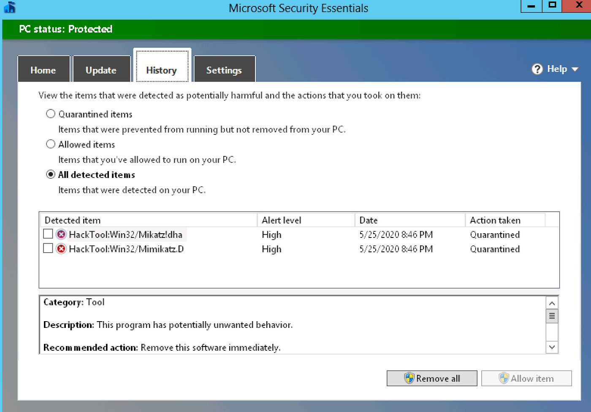Select the Quarantined items radio button
The height and width of the screenshot is (412, 591).
click(51, 114)
